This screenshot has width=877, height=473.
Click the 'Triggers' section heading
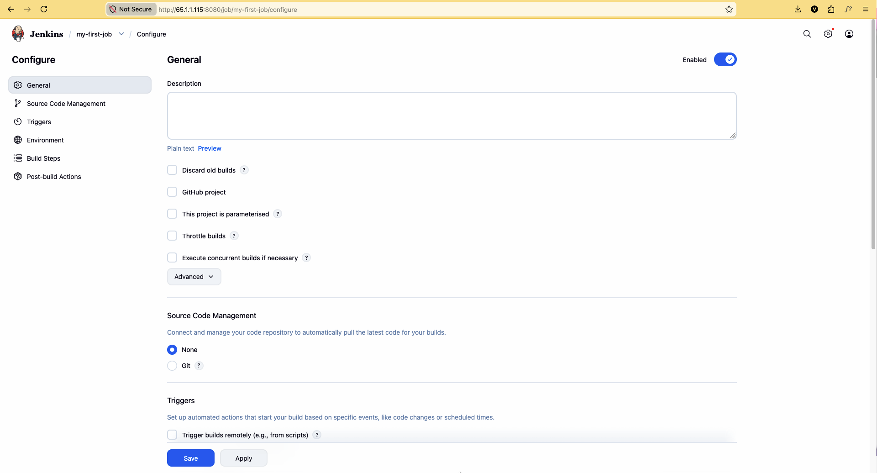(x=181, y=400)
